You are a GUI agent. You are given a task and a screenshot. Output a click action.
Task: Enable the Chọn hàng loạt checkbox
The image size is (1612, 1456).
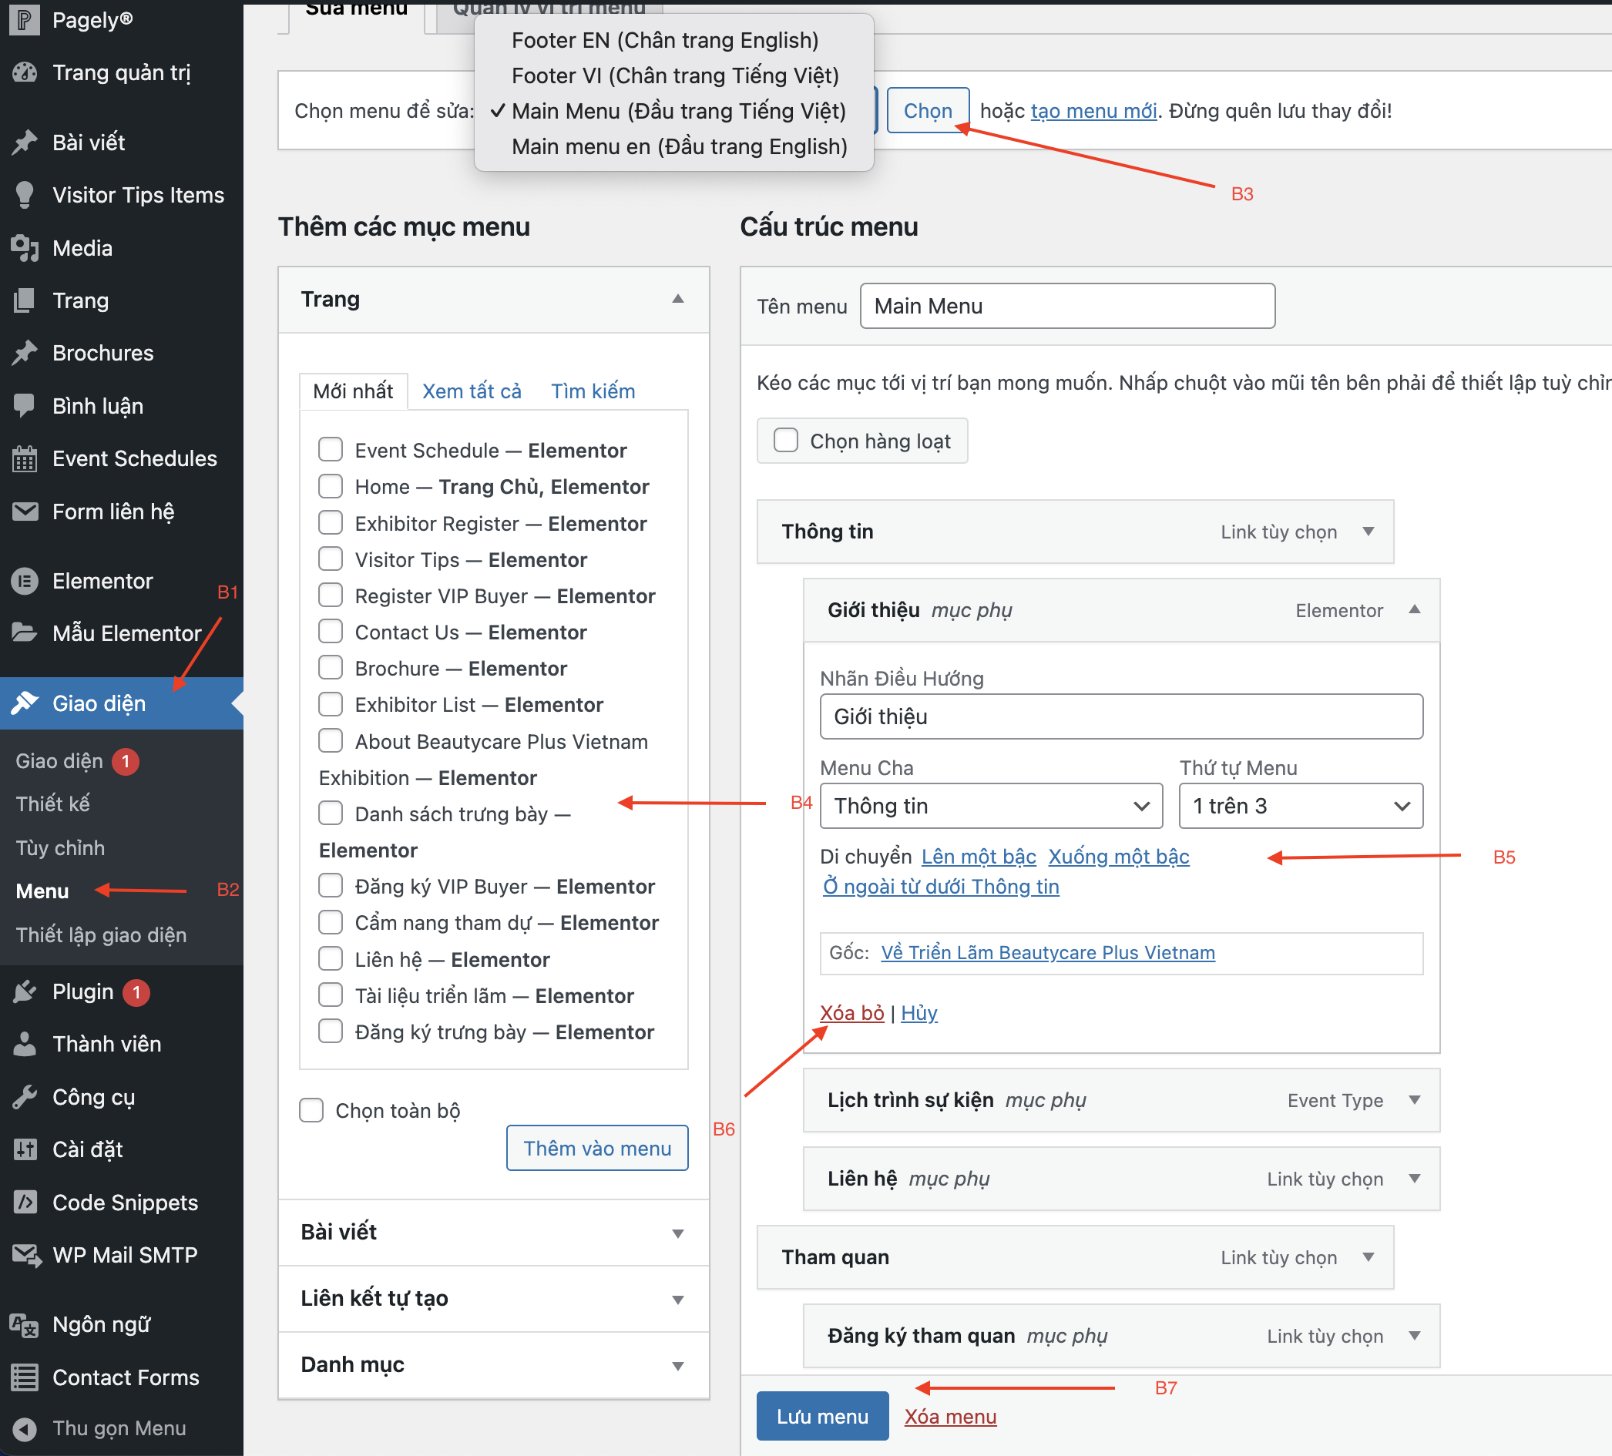tap(785, 441)
